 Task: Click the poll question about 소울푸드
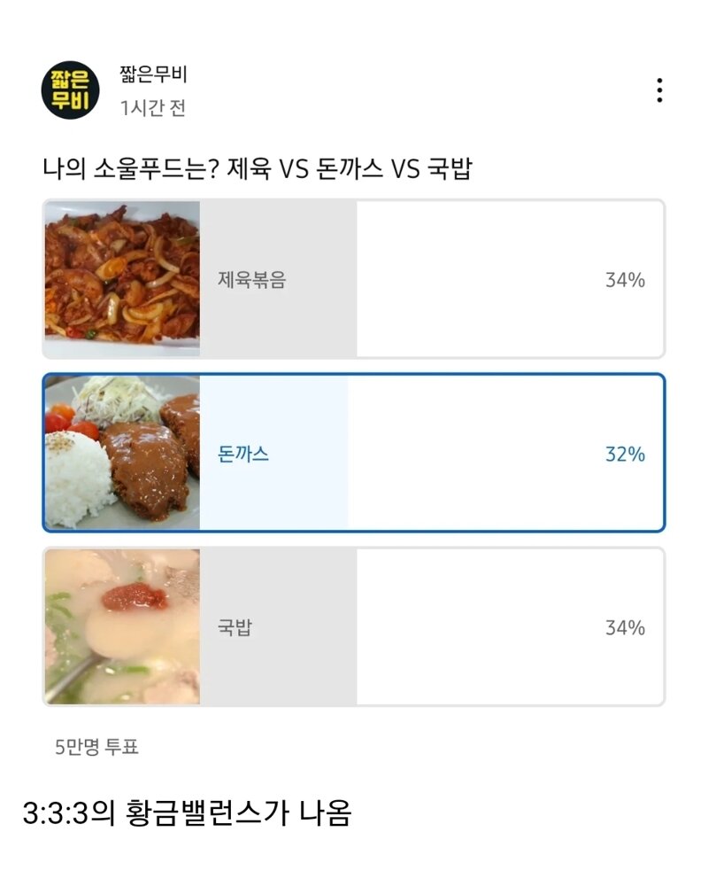[x=257, y=167]
